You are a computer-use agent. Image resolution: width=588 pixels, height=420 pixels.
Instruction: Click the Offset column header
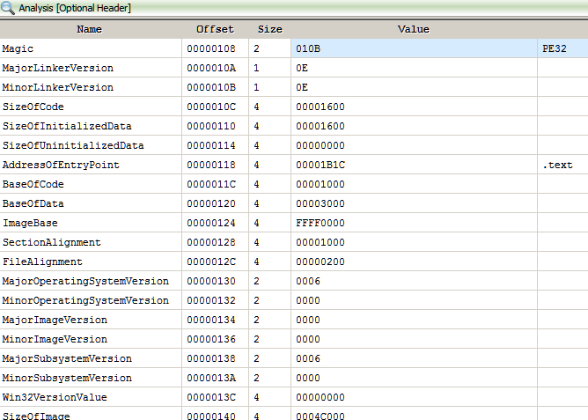click(x=215, y=29)
